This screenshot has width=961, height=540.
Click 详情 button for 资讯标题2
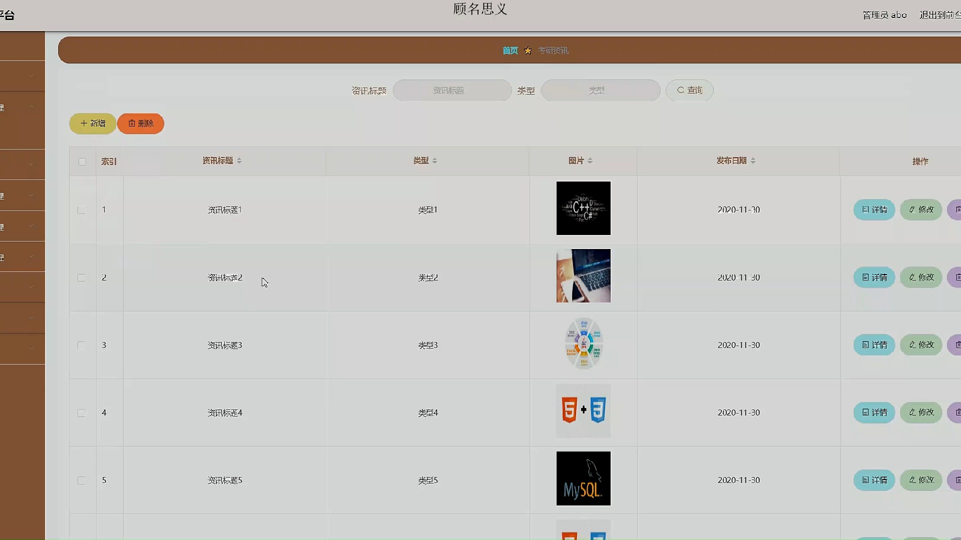pos(874,277)
